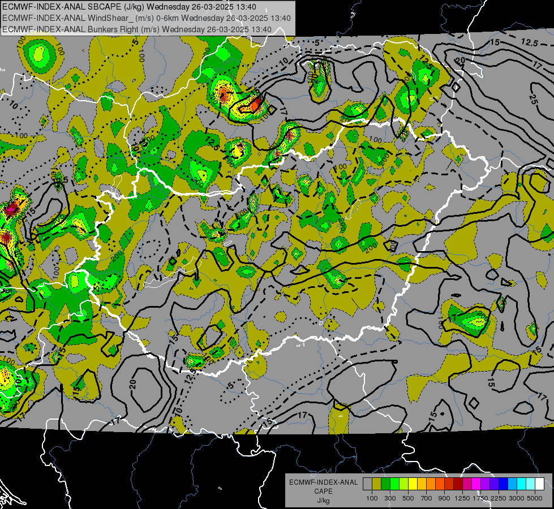The width and height of the screenshot is (554, 509).
Task: Select the amber legend swatch before 700
Action: (422, 484)
